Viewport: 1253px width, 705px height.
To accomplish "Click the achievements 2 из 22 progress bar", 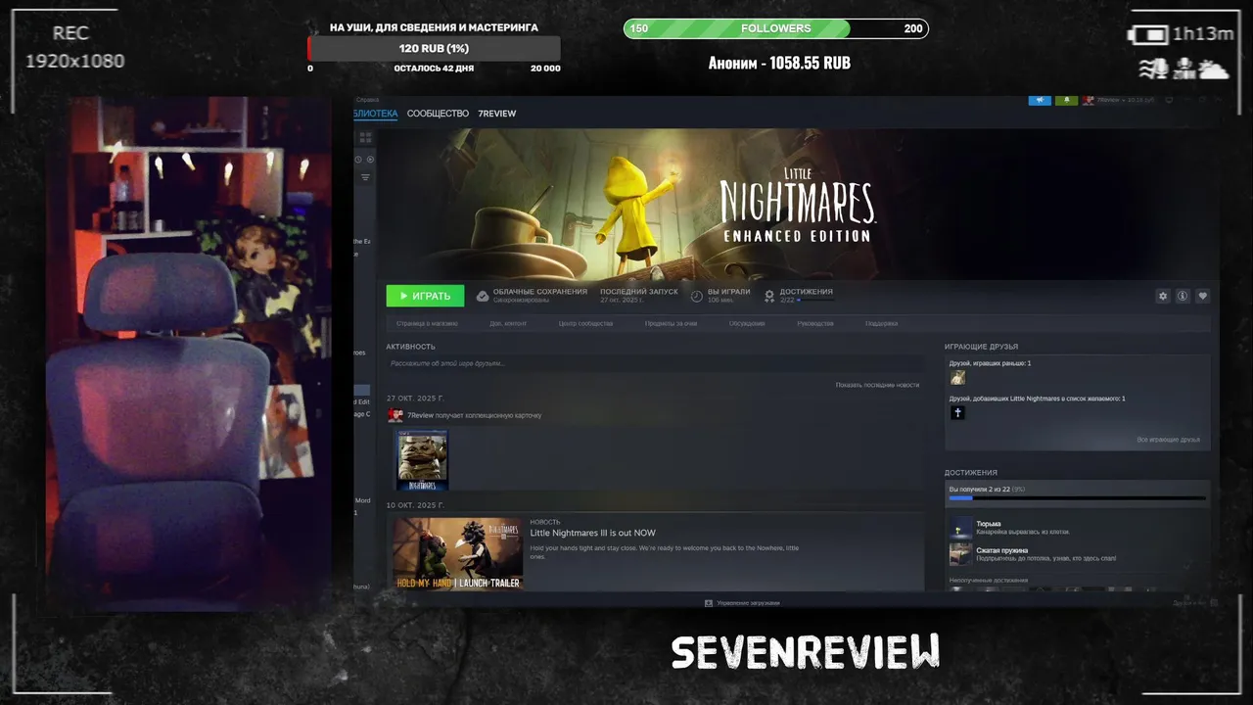I will [1077, 498].
